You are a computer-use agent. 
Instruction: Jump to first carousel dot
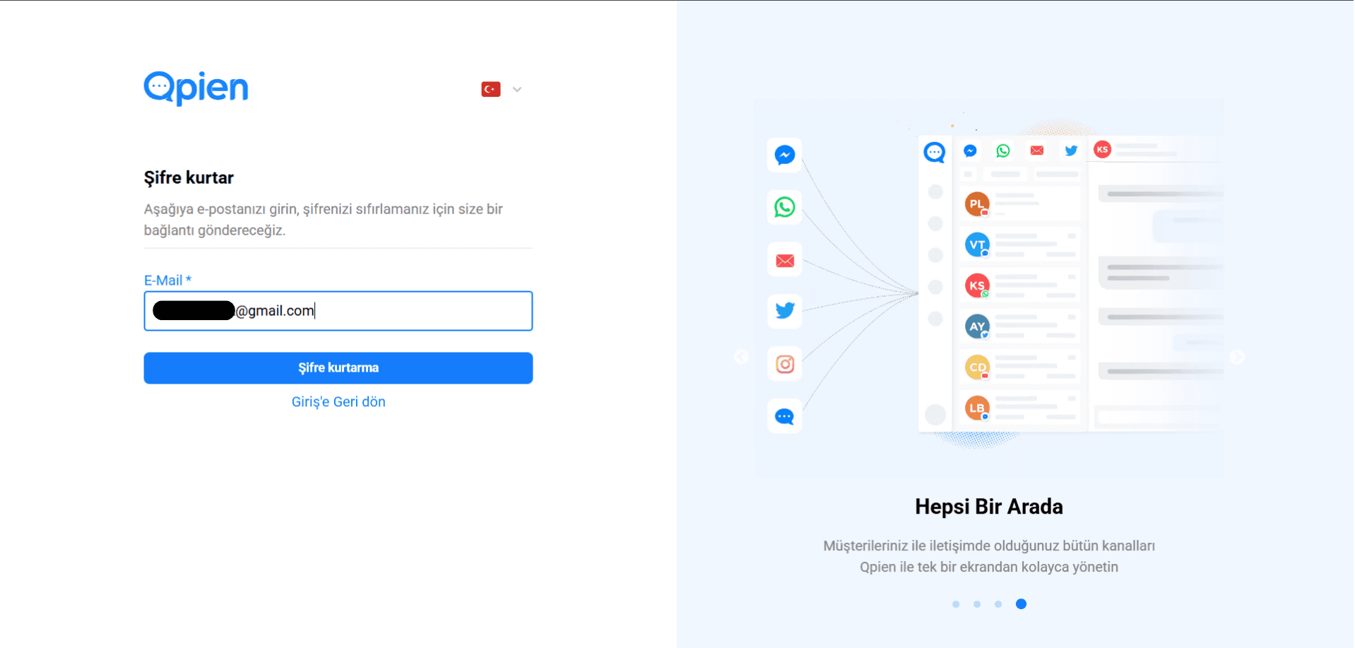click(956, 604)
